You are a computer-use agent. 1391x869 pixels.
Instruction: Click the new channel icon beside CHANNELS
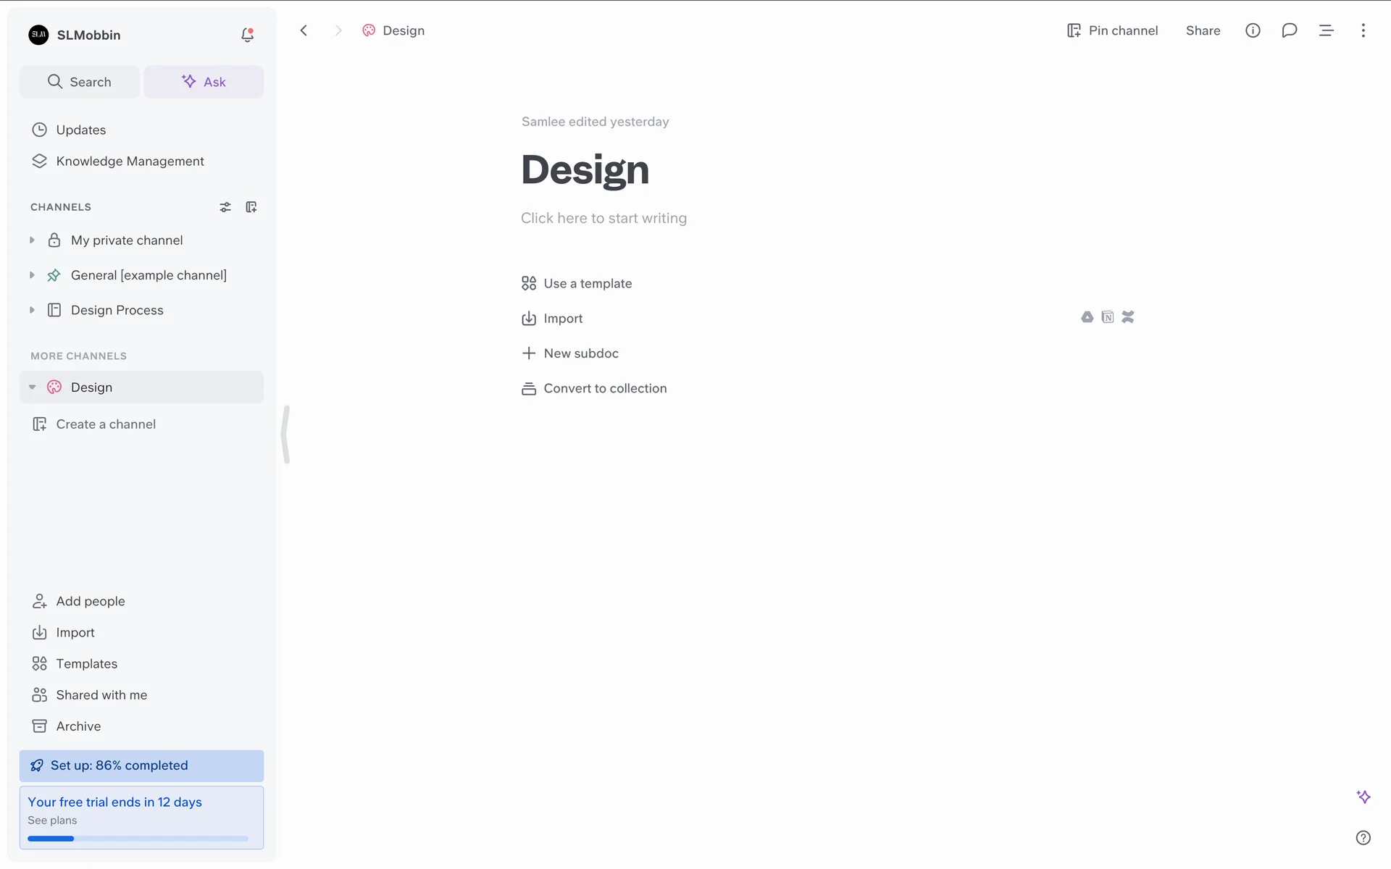(x=251, y=207)
